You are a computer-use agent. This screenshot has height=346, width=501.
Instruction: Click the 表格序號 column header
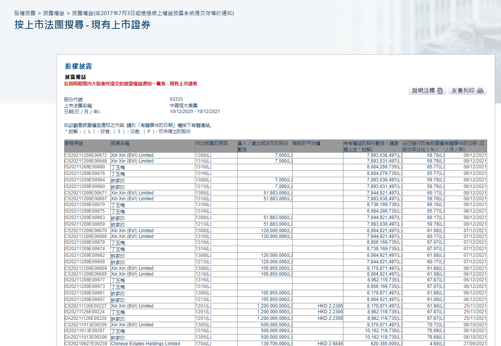coord(73,143)
